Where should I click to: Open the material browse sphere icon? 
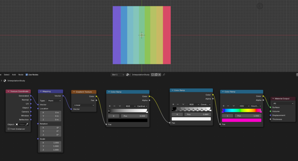click(128, 75)
